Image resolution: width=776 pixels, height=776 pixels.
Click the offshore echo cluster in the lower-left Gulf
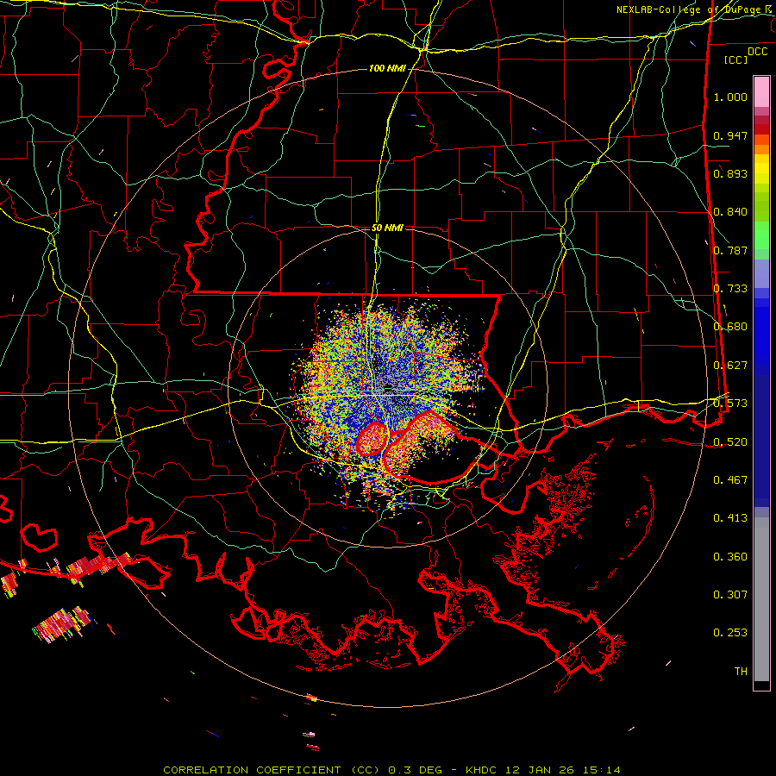click(x=62, y=624)
